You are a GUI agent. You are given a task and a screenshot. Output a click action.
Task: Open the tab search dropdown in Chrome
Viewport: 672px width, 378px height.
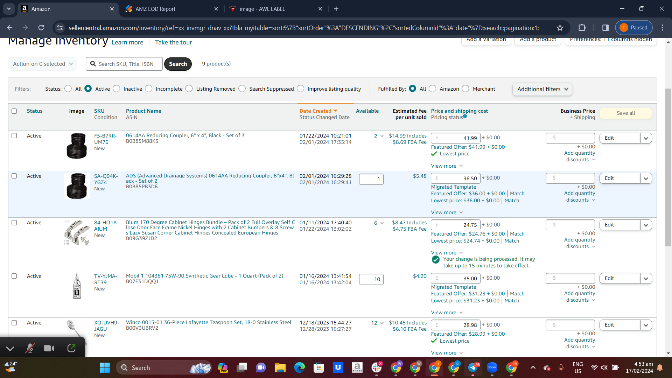pos(9,9)
